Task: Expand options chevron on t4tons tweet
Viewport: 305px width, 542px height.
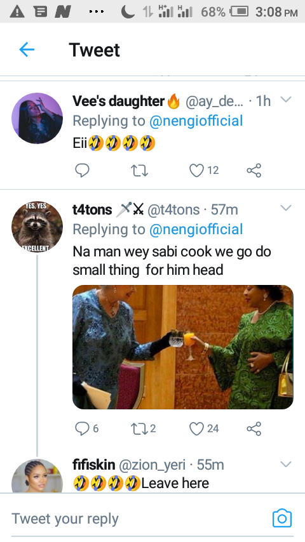Action: click(x=285, y=208)
